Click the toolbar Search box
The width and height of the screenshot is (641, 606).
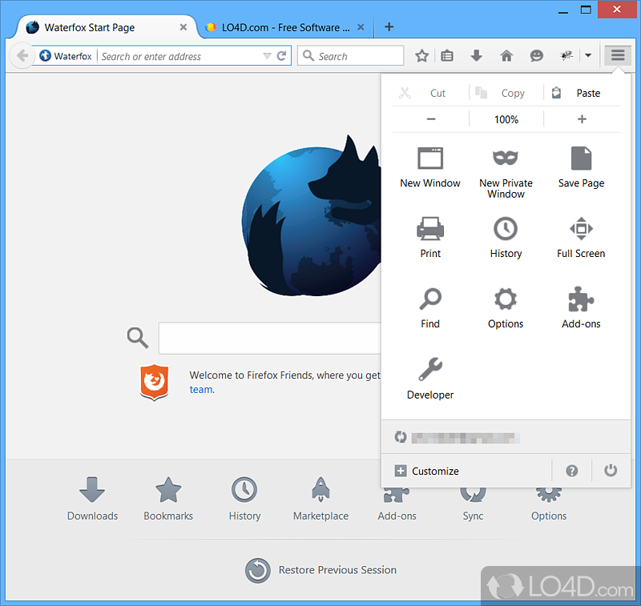351,55
